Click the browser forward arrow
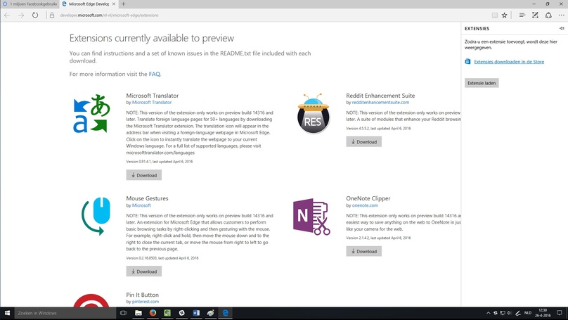The height and width of the screenshot is (320, 568). coord(21,15)
